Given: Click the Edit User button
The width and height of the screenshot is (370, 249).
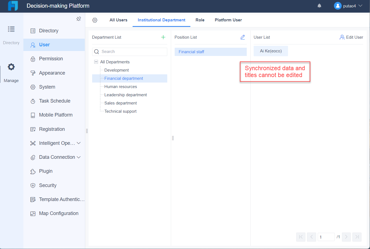Looking at the screenshot, I should tap(351, 37).
